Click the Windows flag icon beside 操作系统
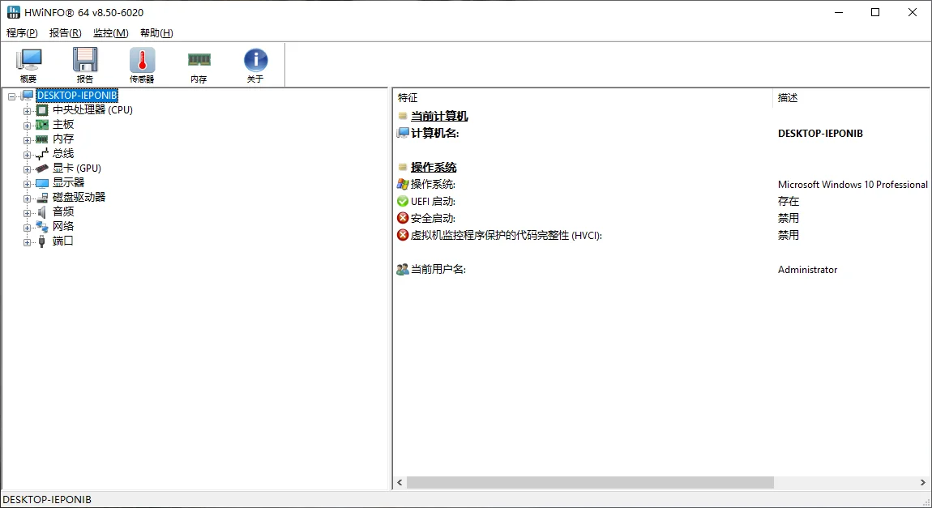Image resolution: width=932 pixels, height=508 pixels. (x=403, y=184)
